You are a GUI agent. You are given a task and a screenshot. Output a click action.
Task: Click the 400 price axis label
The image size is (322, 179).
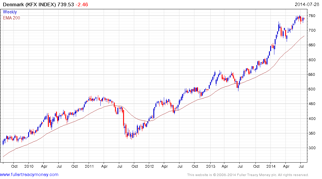coord(312,118)
